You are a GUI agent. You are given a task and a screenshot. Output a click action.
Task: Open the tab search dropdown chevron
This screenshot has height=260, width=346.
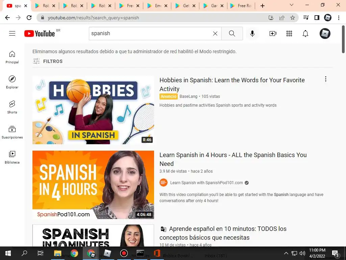[x=292, y=5]
